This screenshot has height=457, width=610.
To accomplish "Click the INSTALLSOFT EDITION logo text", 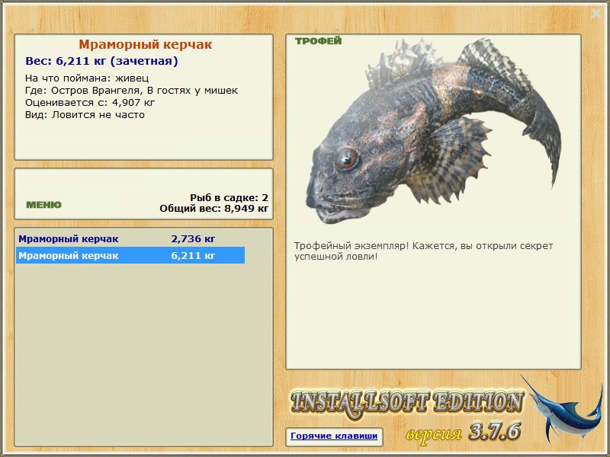I will (406, 402).
